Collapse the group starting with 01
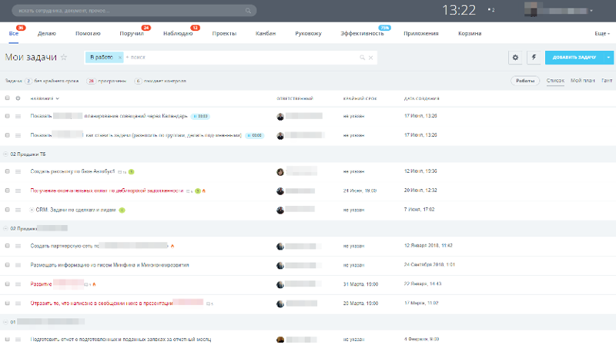616x358 pixels. pos(5,322)
